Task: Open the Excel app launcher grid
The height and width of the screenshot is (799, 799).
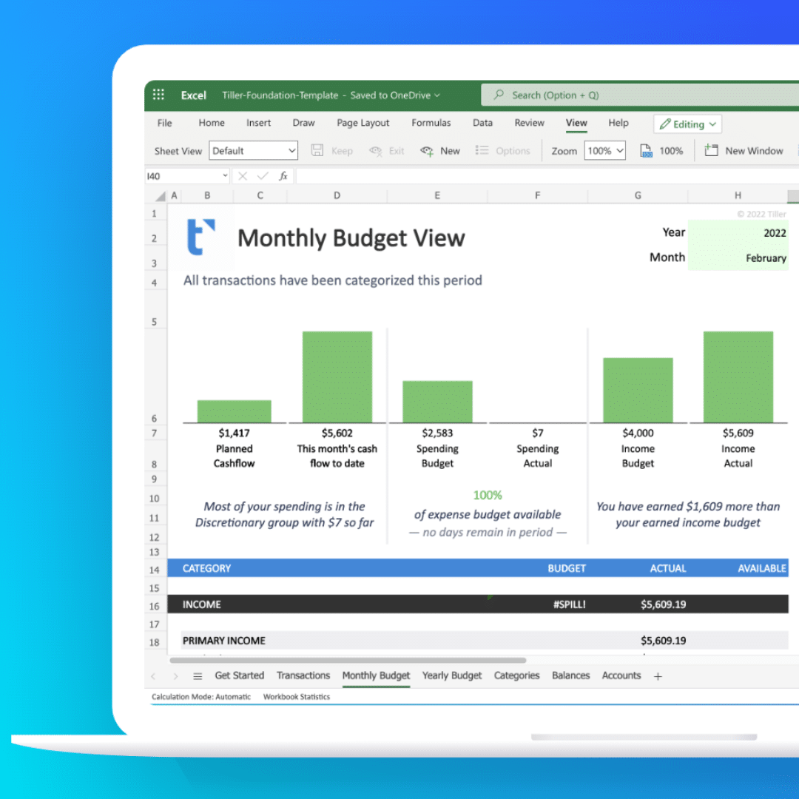Action: tap(158, 95)
